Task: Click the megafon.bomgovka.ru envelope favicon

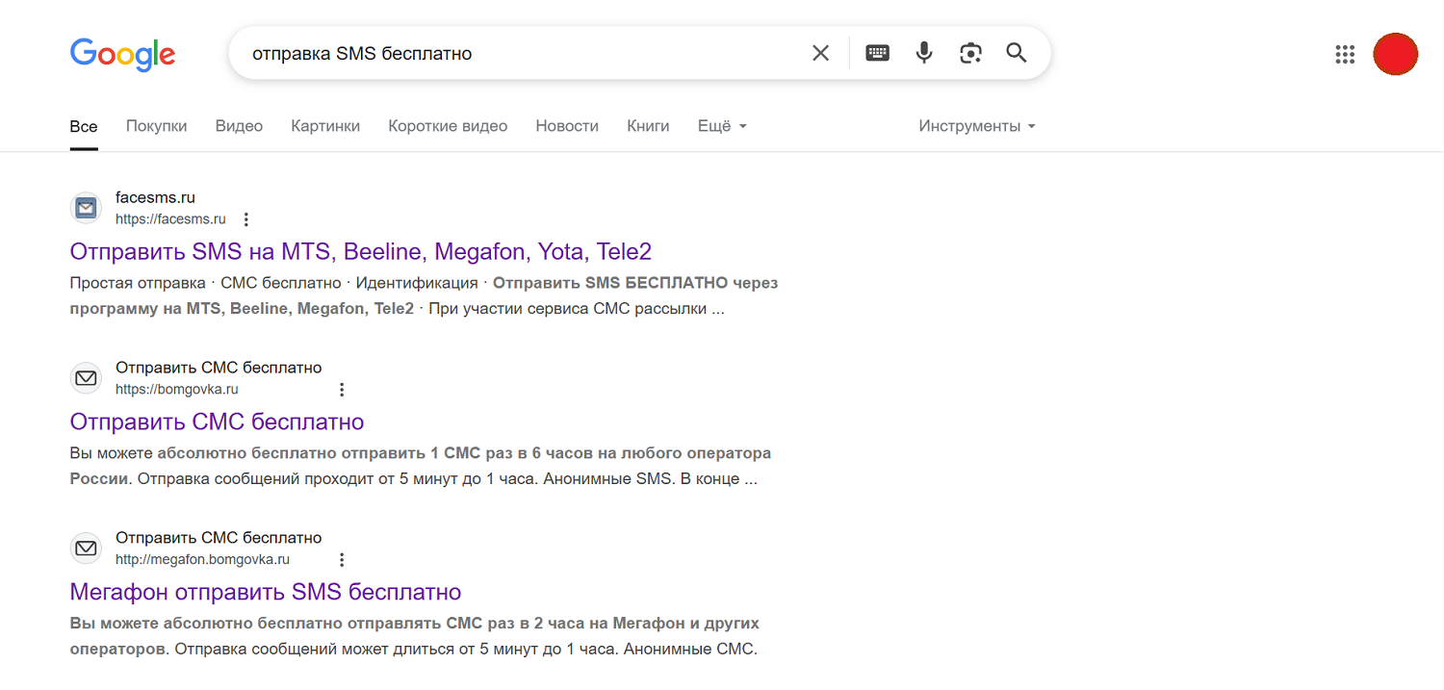Action: pyautogui.click(x=86, y=549)
